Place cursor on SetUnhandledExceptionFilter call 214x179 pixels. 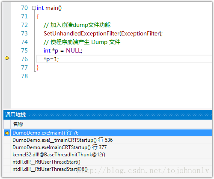click(81, 34)
